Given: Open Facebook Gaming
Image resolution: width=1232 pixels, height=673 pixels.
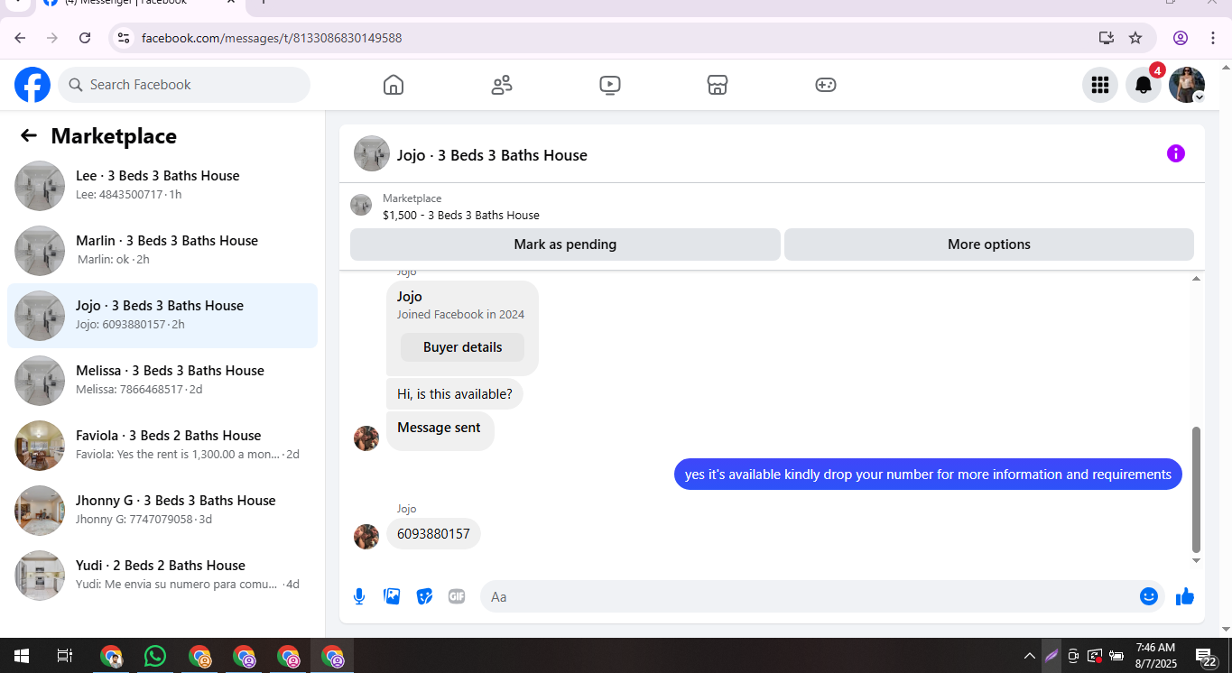Looking at the screenshot, I should tap(826, 85).
